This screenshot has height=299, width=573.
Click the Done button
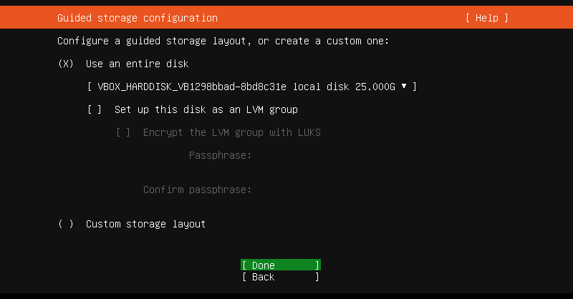click(x=280, y=265)
